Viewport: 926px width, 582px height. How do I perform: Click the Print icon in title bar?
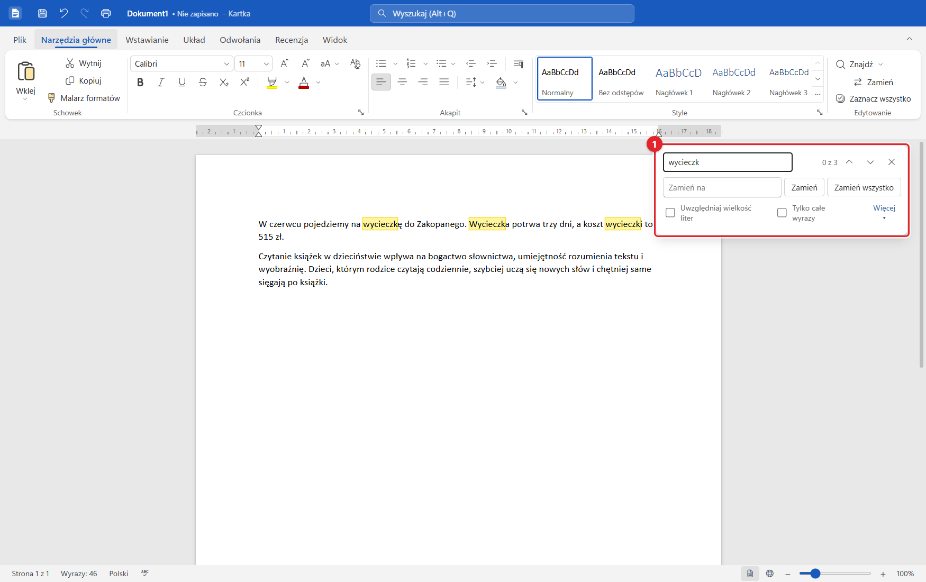(106, 13)
